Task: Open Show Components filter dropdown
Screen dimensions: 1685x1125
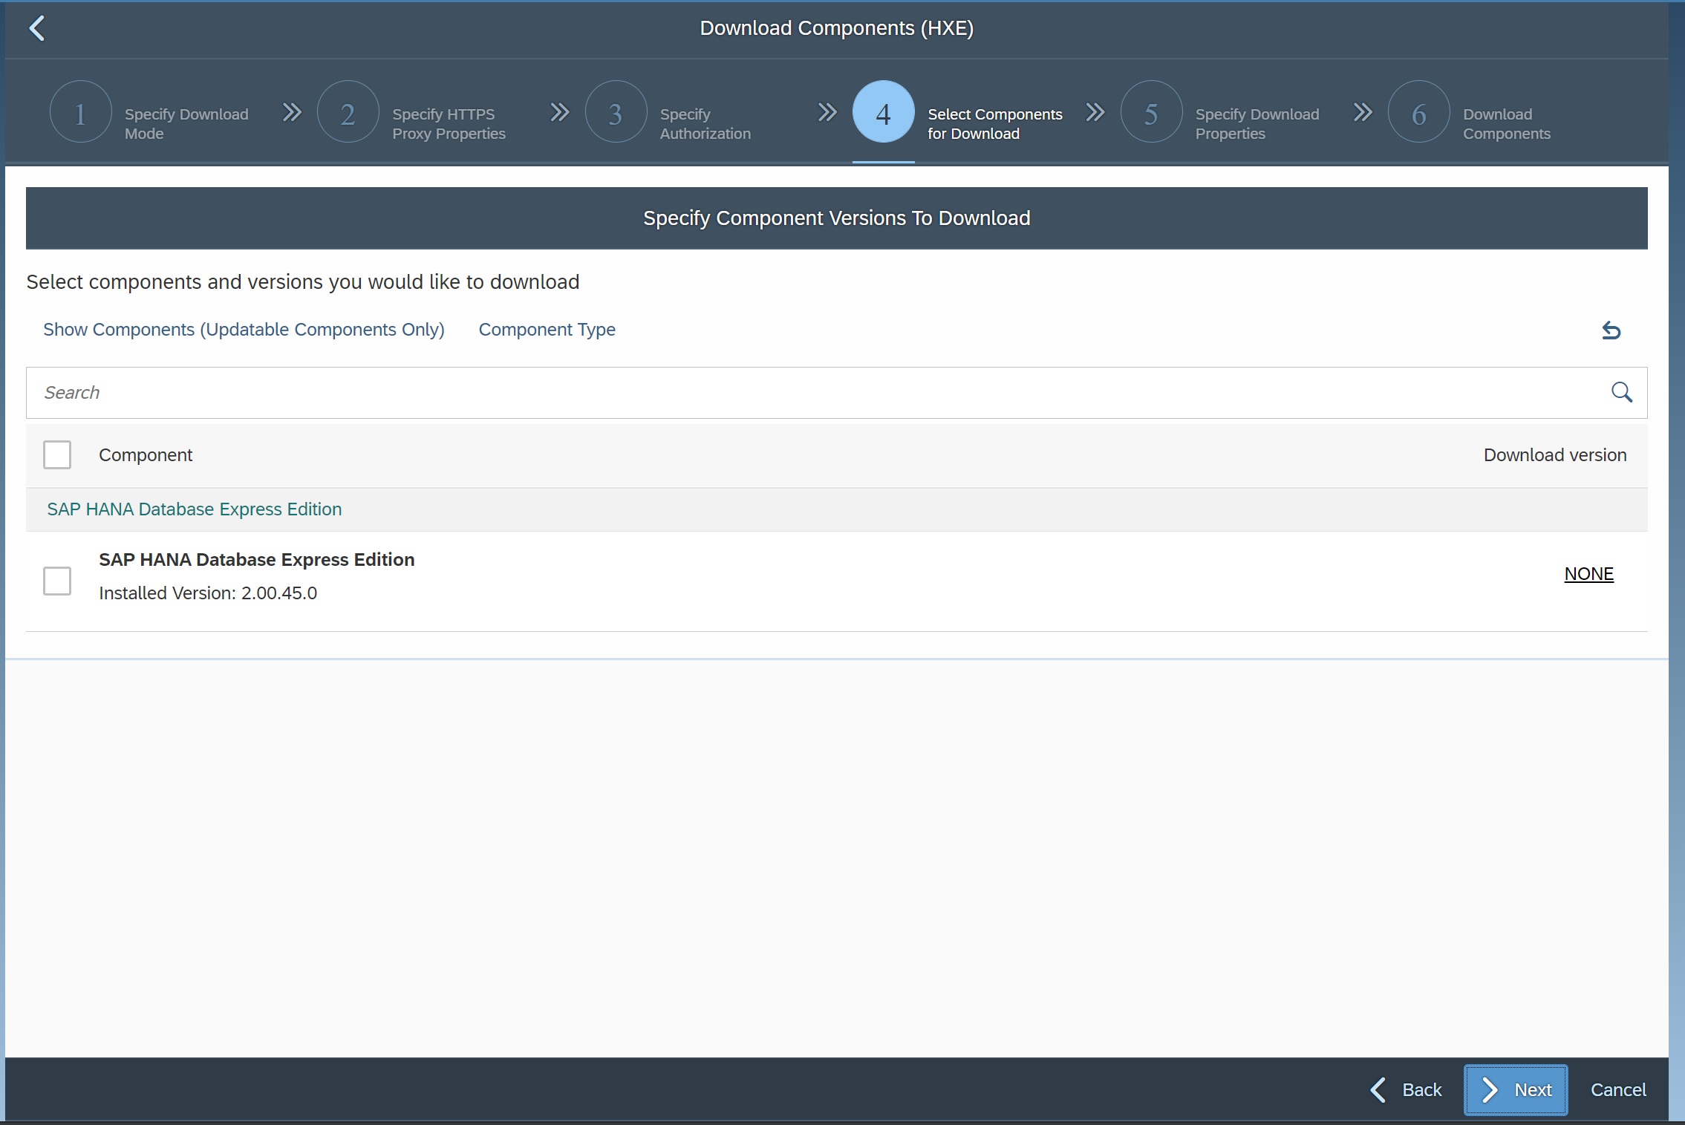Action: tap(244, 330)
